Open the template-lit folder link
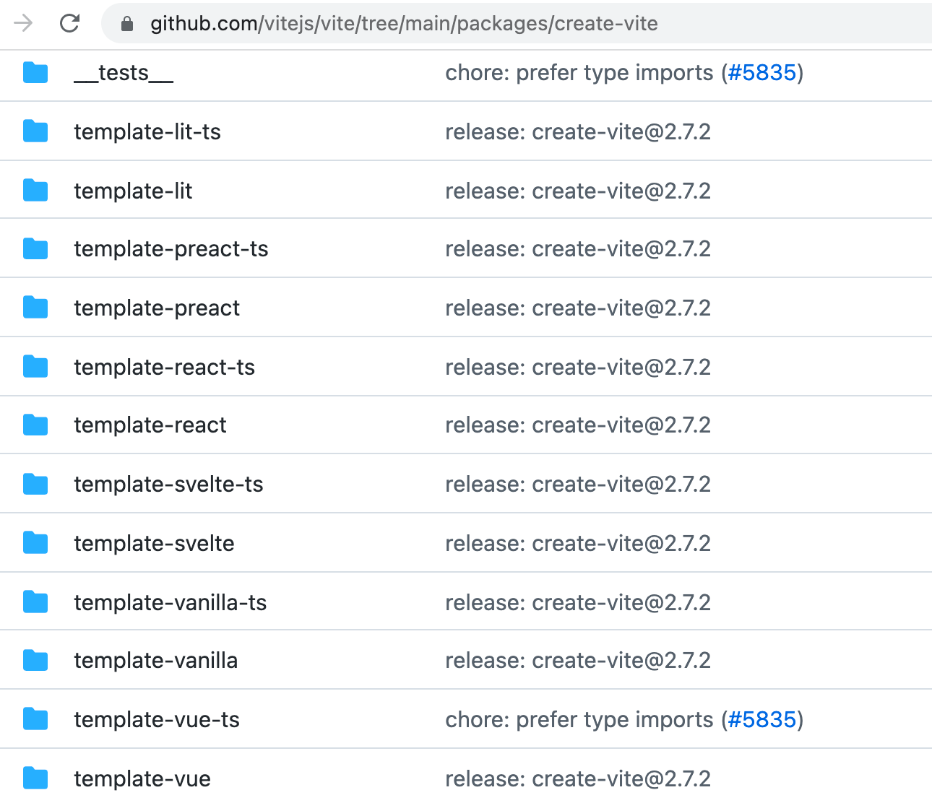 133,191
